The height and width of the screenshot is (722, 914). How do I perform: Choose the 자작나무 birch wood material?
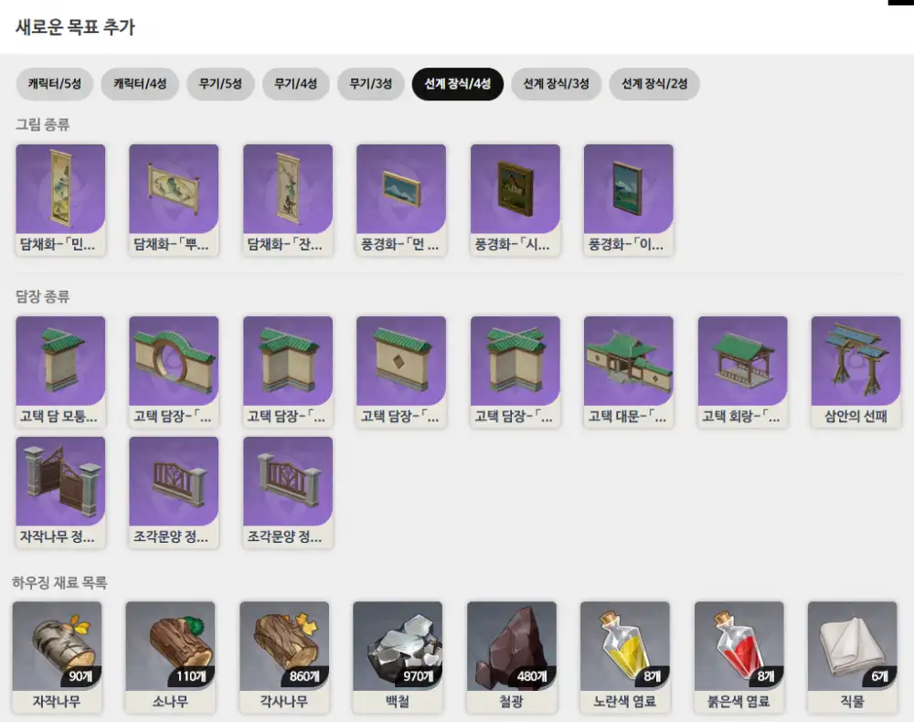pyautogui.click(x=57, y=656)
